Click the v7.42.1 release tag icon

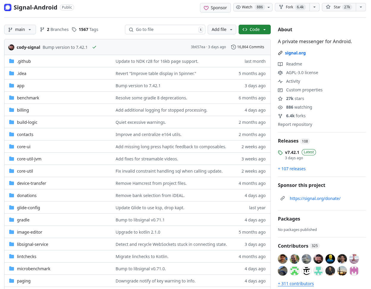(280, 153)
